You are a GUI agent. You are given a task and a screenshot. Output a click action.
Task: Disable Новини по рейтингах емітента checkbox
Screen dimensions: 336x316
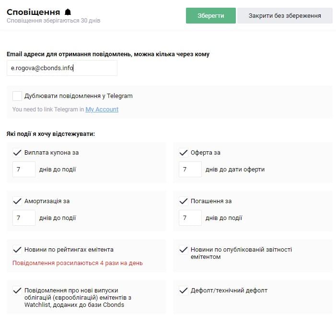pyautogui.click(x=17, y=250)
